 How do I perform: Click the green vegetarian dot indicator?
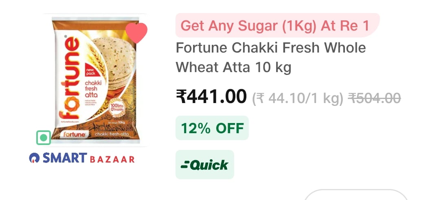click(44, 138)
